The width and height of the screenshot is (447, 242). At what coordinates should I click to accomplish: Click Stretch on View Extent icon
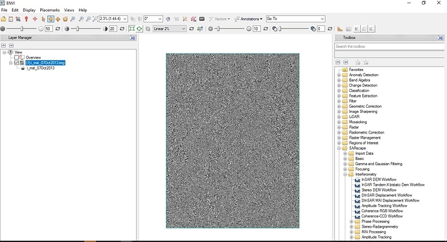[x=132, y=28]
